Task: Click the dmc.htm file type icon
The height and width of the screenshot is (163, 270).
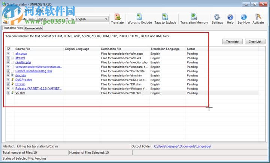Action: point(12,75)
